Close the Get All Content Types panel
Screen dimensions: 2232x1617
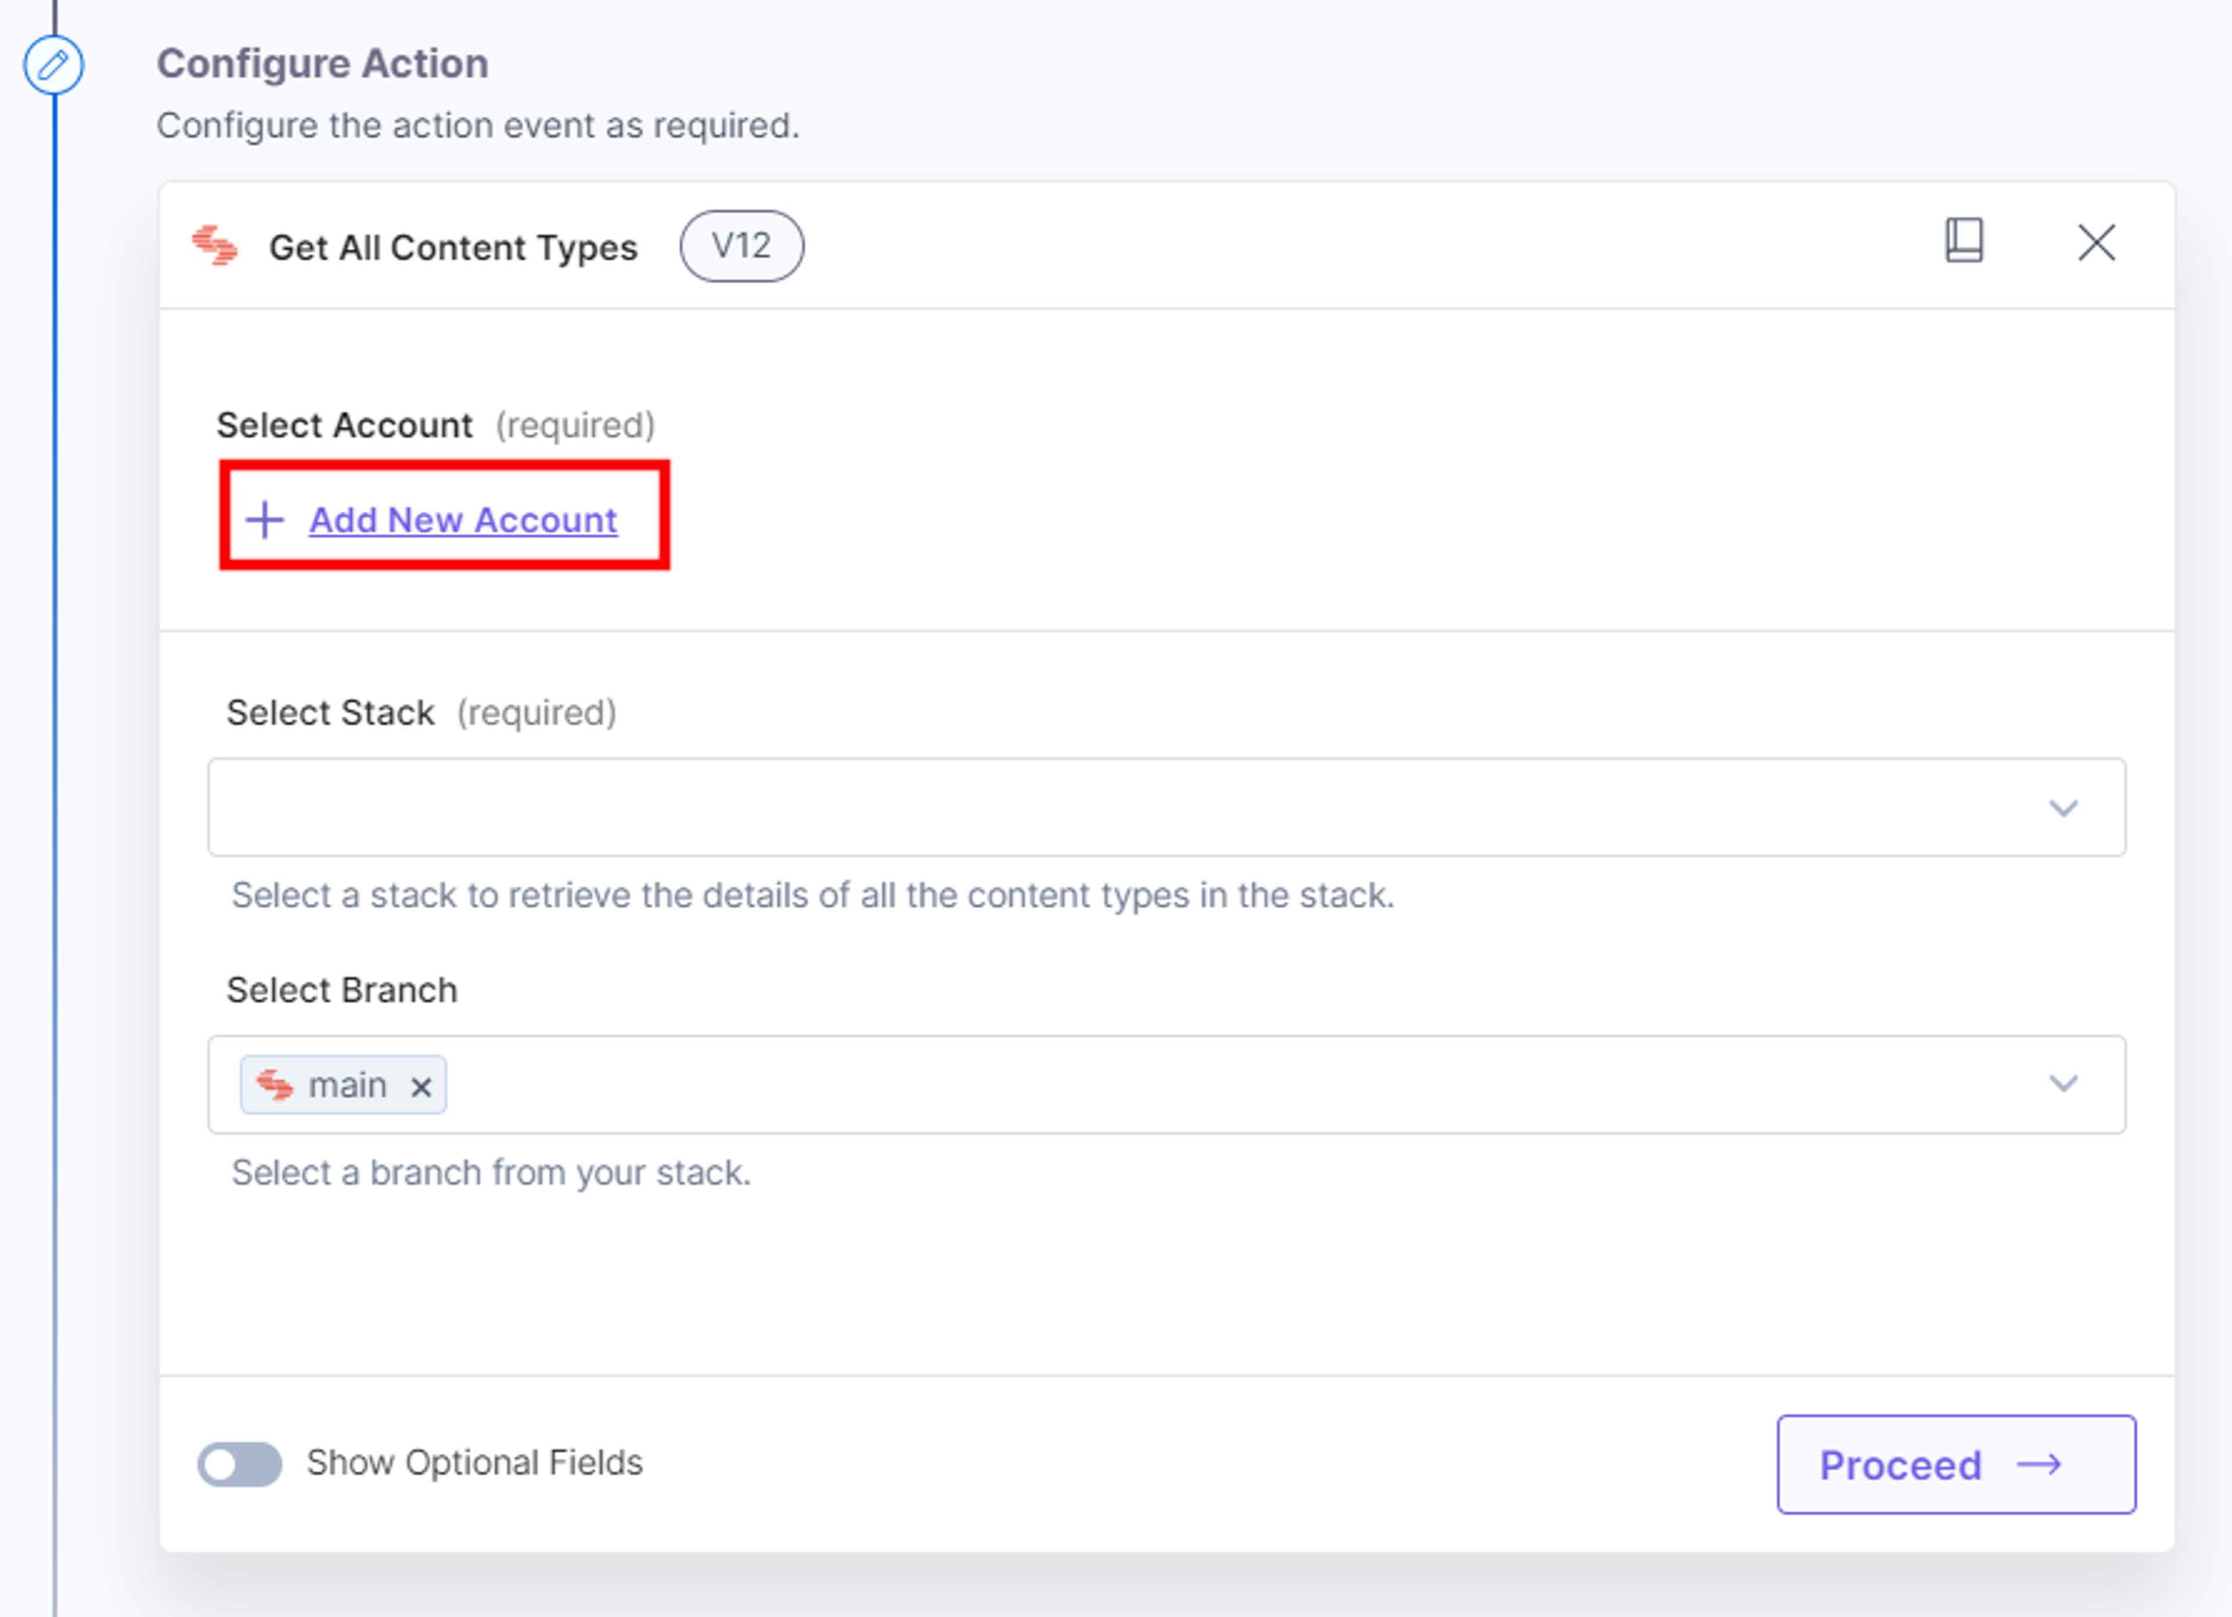tap(2096, 242)
